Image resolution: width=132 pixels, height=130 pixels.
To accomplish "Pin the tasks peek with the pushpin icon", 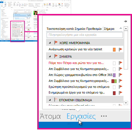I will (125, 21).
